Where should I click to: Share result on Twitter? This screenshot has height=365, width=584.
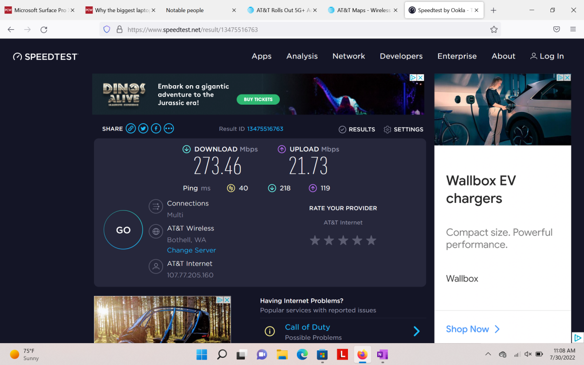pyautogui.click(x=143, y=128)
